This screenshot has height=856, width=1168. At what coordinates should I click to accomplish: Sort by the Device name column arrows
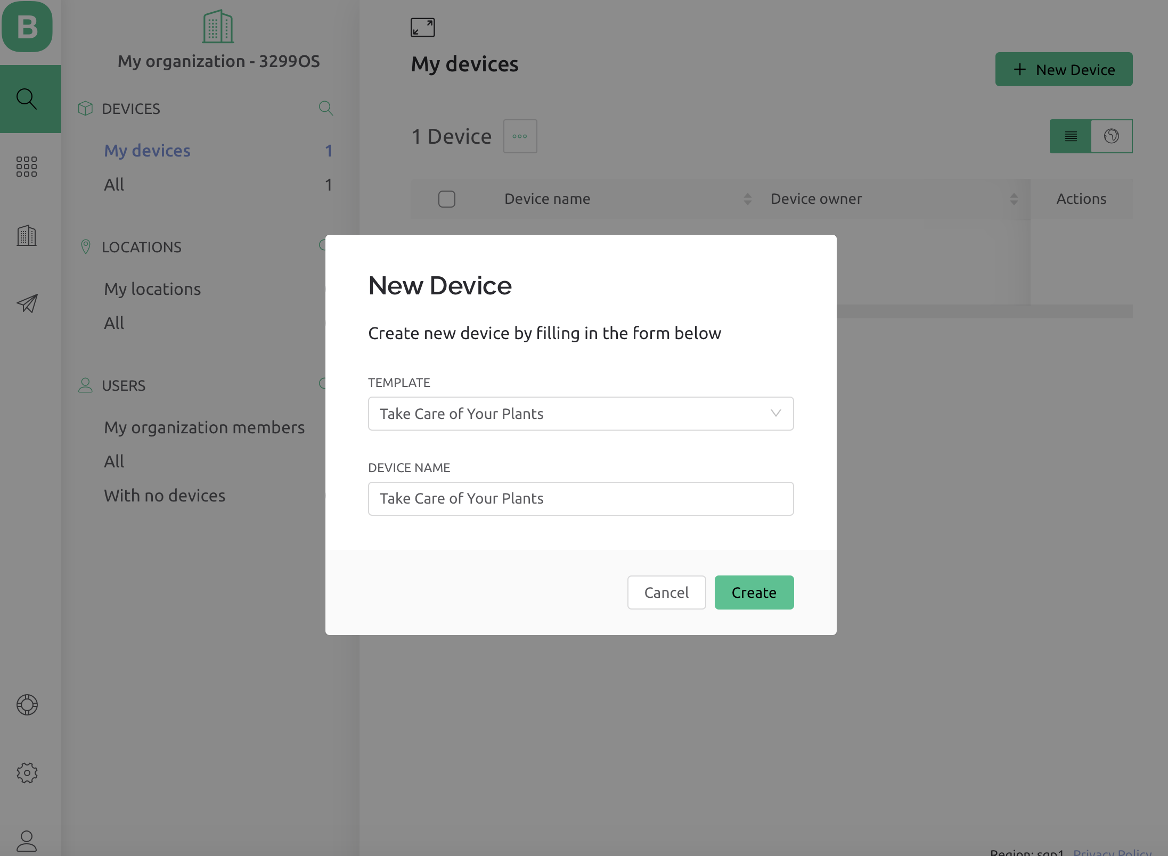[x=747, y=199]
